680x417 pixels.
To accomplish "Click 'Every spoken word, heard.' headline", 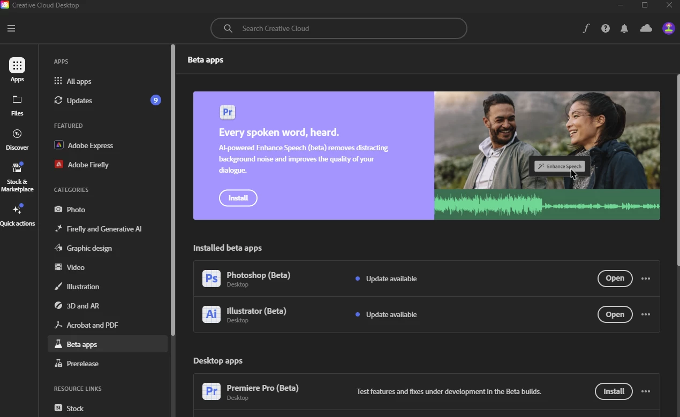I will (x=279, y=132).
